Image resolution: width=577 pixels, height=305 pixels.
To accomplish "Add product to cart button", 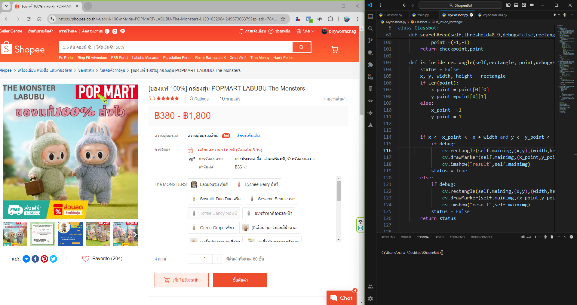I will coord(182,280).
